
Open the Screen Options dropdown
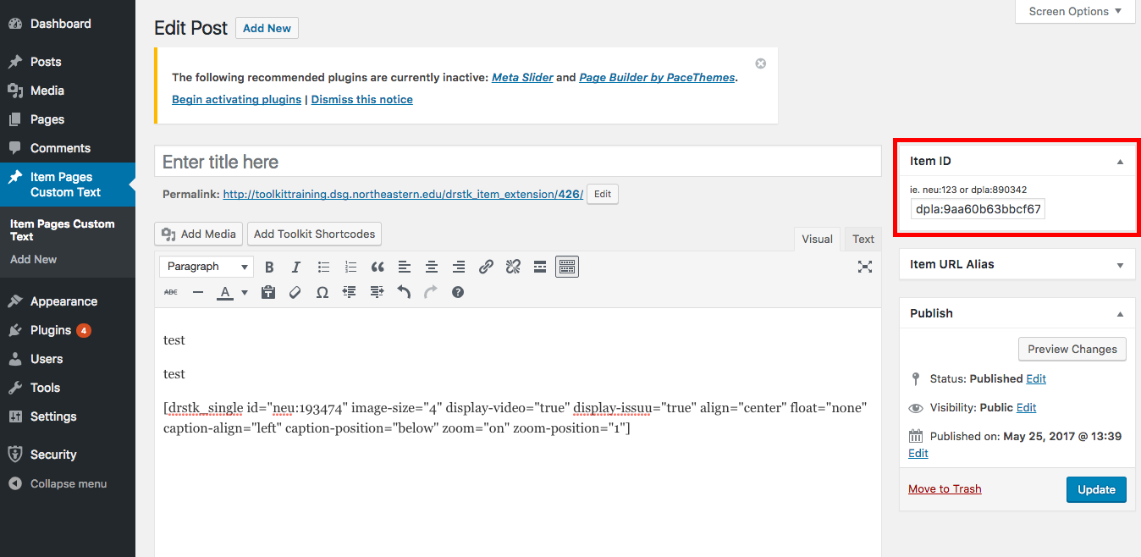coord(1075,11)
